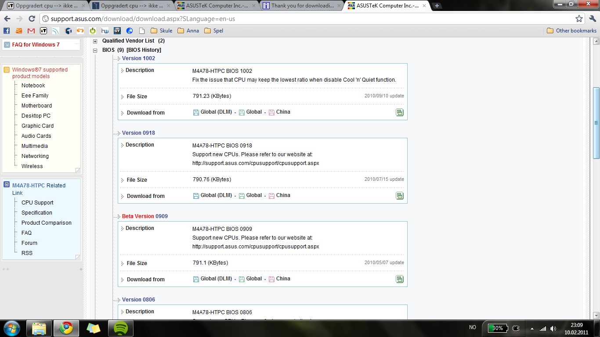The height and width of the screenshot is (337, 600).
Task: Open the Other bookmarks folder
Action: tap(571, 31)
